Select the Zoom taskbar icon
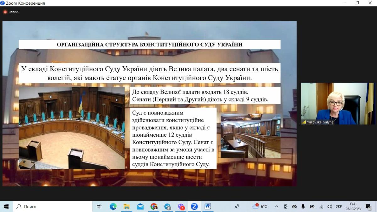The height and width of the screenshot is (212, 377). click(x=194, y=206)
